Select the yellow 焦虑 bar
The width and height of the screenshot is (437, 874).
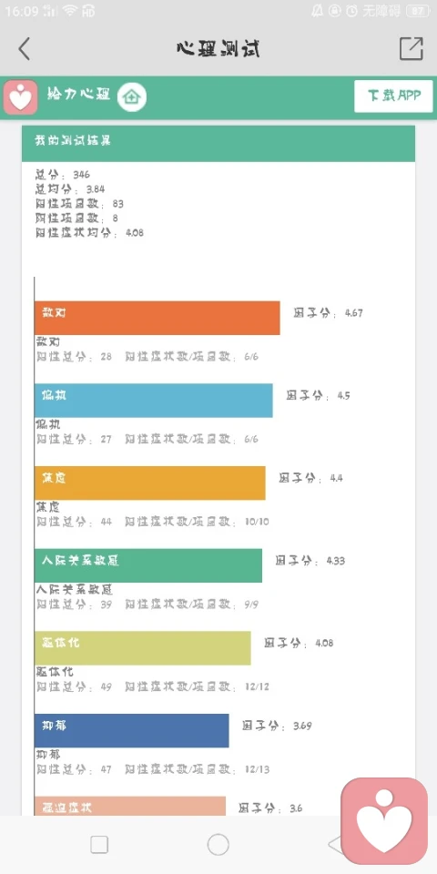150,483
